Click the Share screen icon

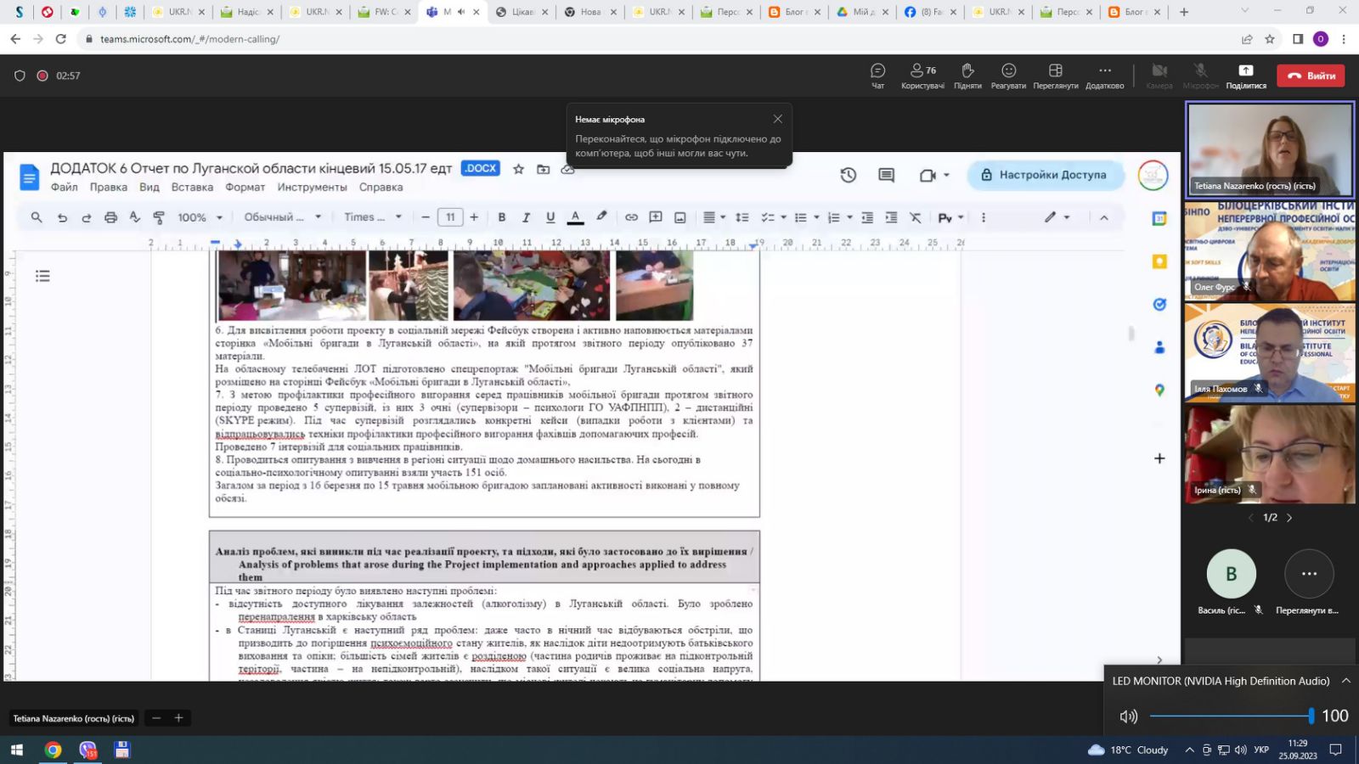1246,76
